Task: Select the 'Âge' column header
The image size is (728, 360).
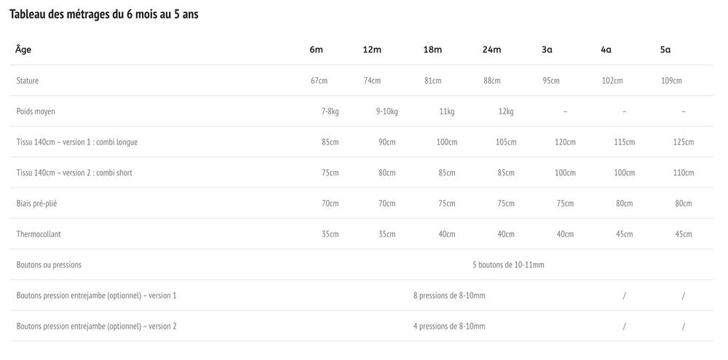Action: point(23,49)
